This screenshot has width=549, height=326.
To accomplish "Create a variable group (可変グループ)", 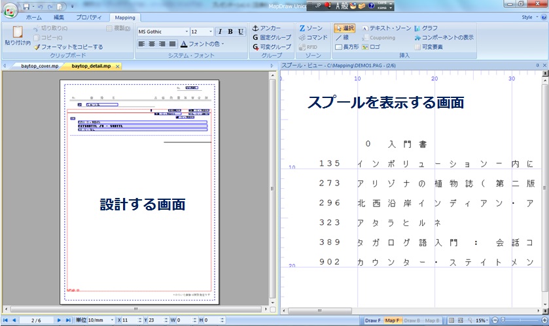I will coord(272,47).
